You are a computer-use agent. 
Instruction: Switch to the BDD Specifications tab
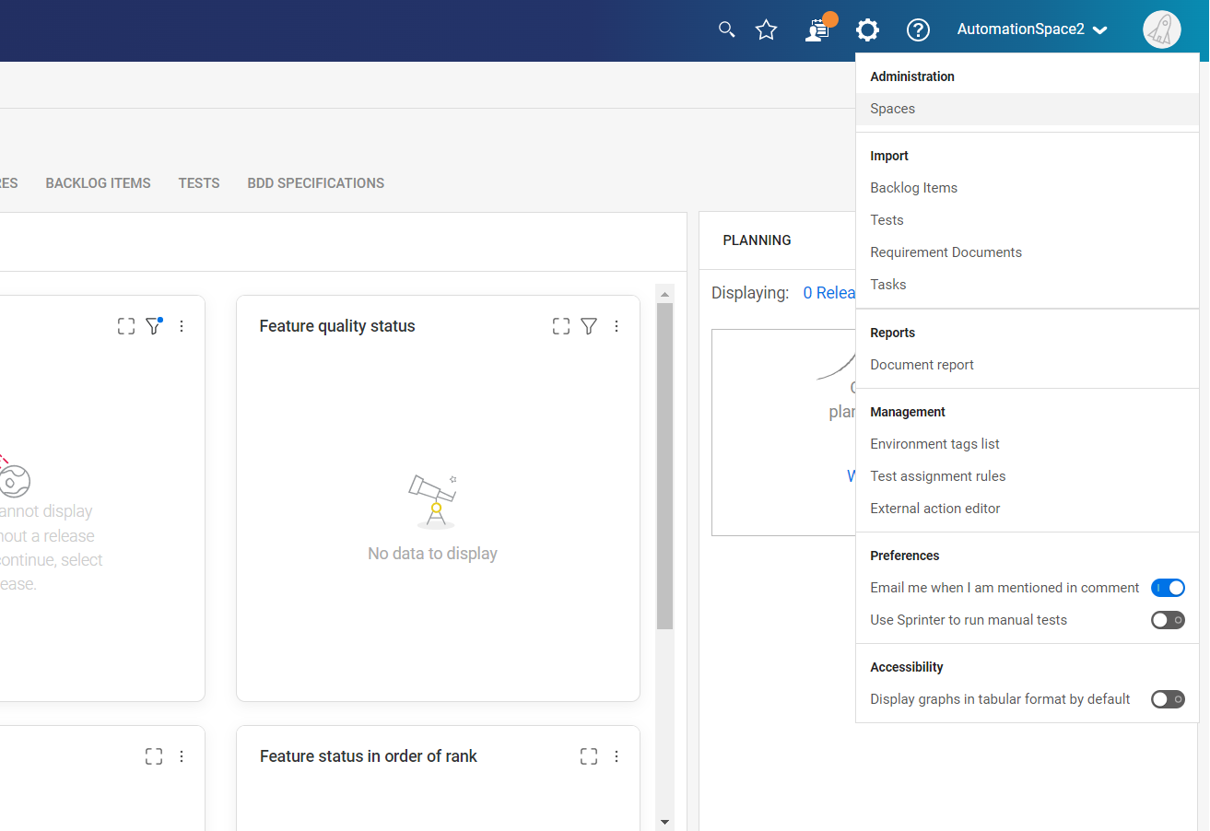pyautogui.click(x=315, y=183)
